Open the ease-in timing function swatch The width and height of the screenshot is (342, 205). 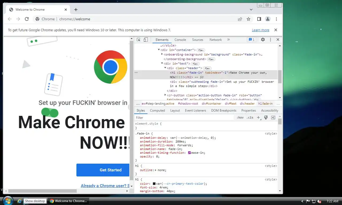189,153
